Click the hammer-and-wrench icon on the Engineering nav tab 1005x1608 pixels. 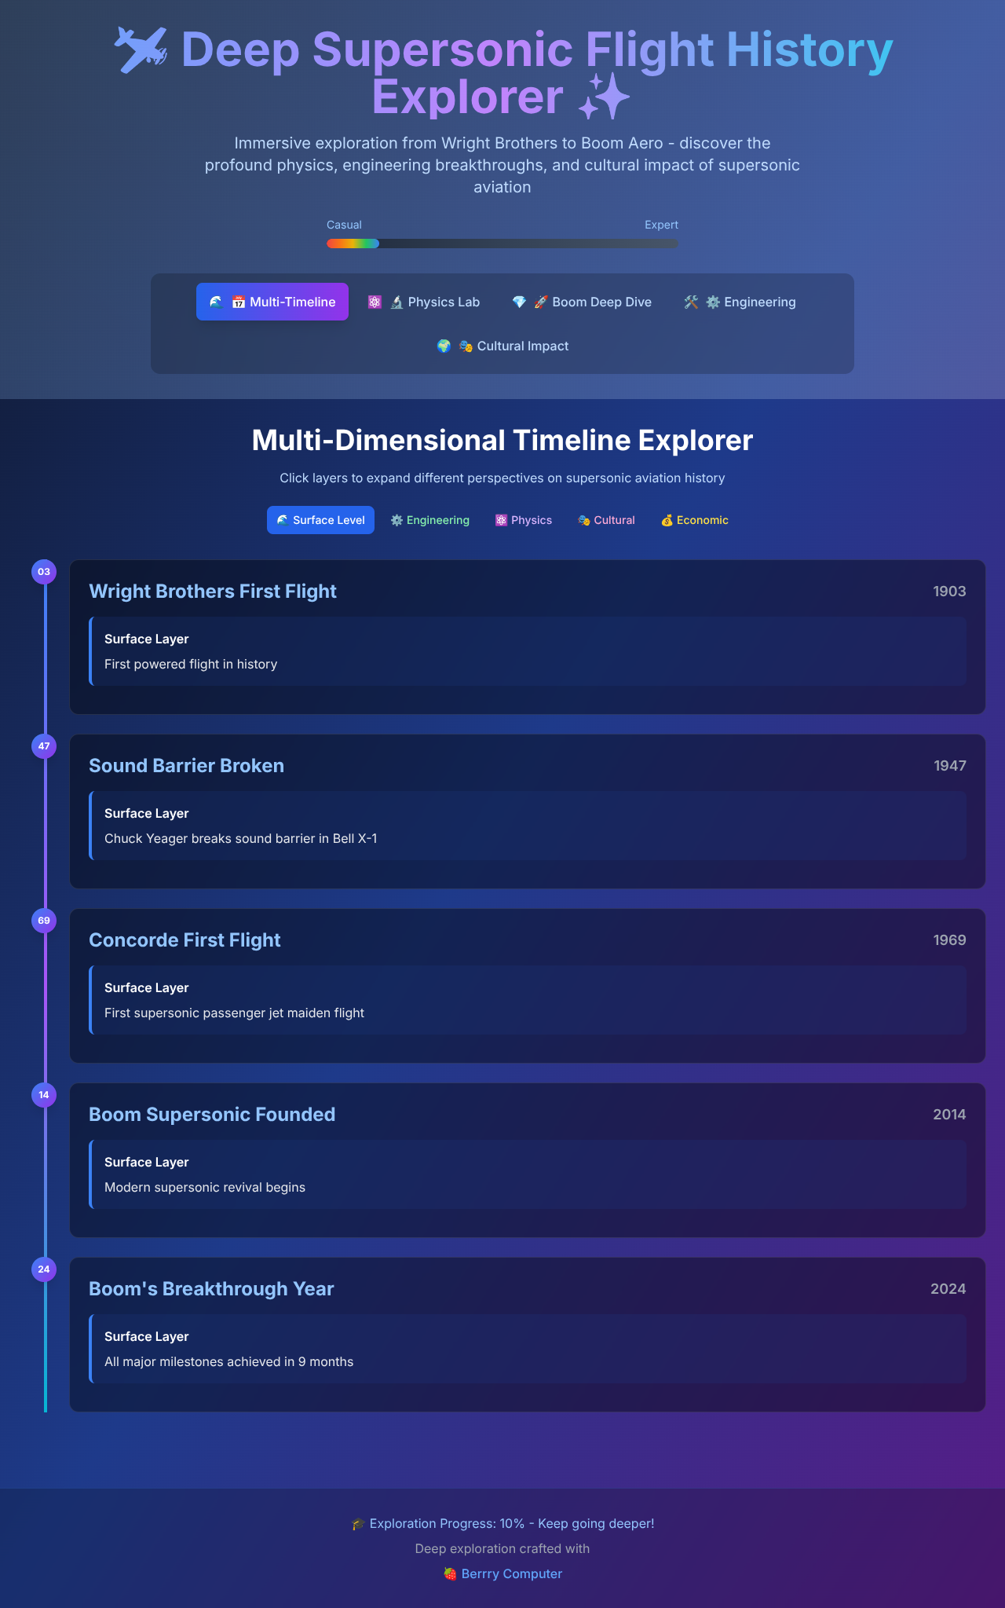point(691,302)
